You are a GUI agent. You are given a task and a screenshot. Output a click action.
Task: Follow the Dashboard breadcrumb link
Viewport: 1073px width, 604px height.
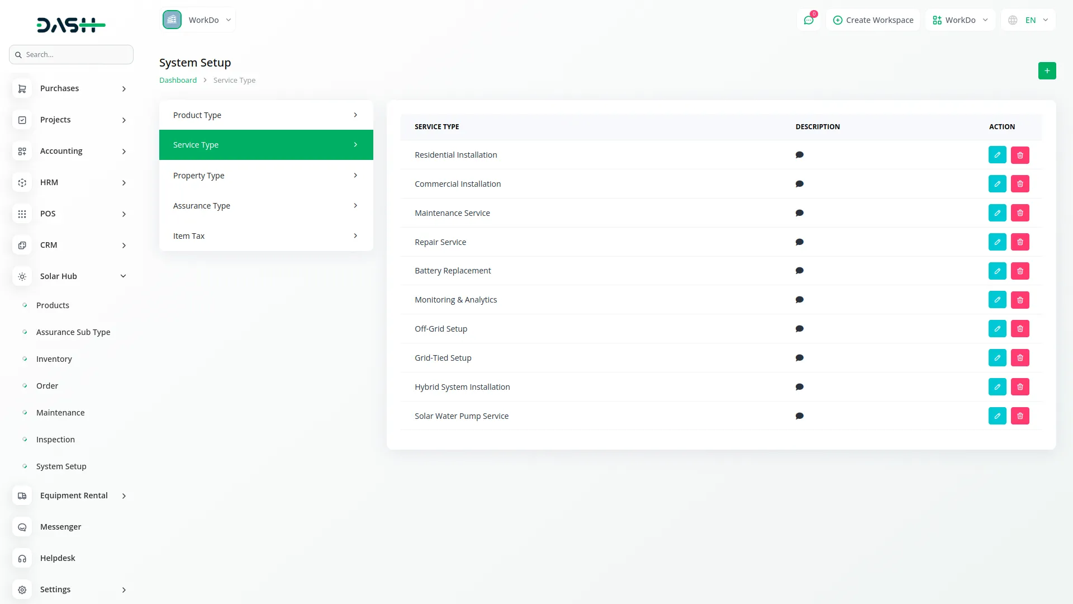pos(178,81)
